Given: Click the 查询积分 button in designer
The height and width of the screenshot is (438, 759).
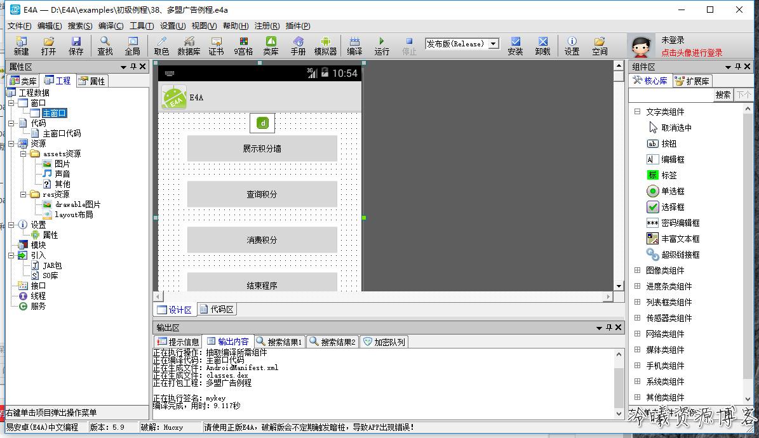Looking at the screenshot, I should [262, 194].
